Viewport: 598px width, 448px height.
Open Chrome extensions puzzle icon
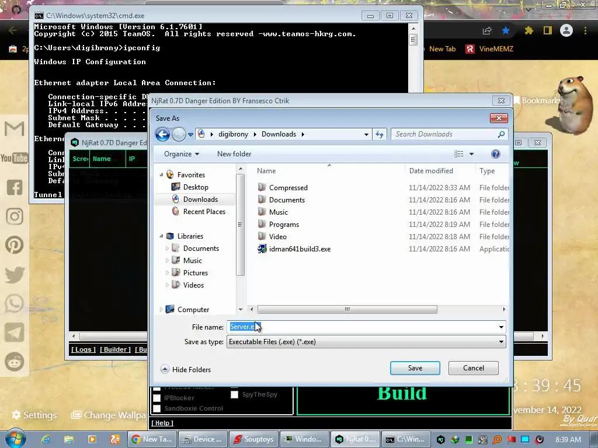point(529,30)
